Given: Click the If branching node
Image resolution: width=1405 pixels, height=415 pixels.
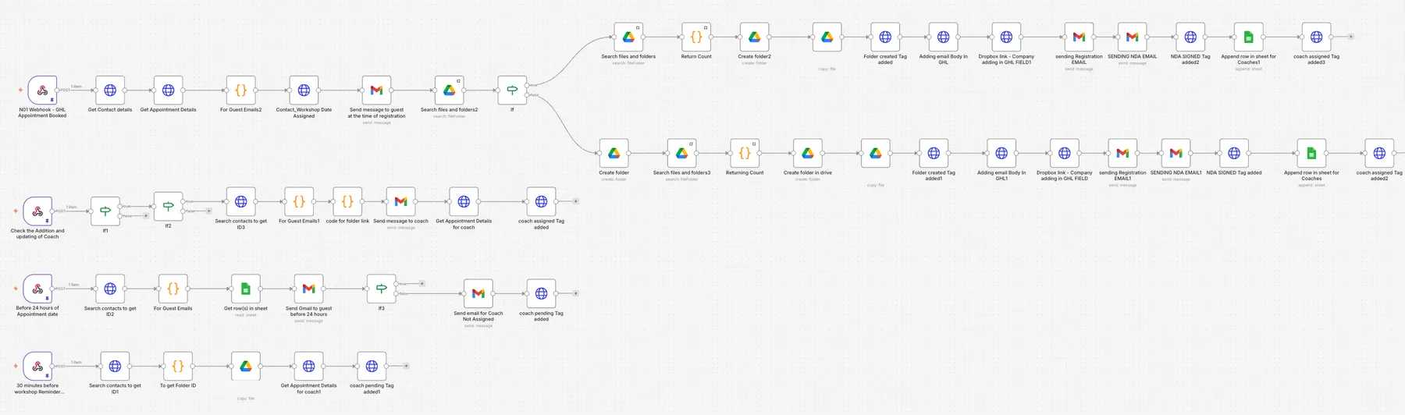Looking at the screenshot, I should click(512, 90).
